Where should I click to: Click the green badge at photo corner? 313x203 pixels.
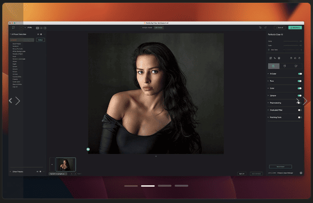88,149
